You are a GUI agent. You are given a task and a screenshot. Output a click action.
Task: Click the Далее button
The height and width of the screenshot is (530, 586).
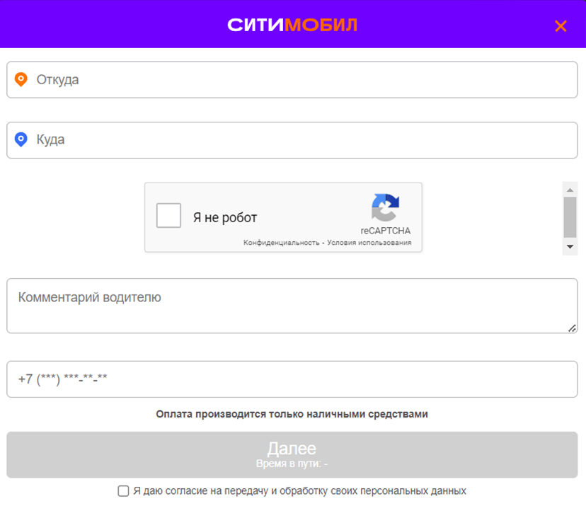tap(292, 455)
